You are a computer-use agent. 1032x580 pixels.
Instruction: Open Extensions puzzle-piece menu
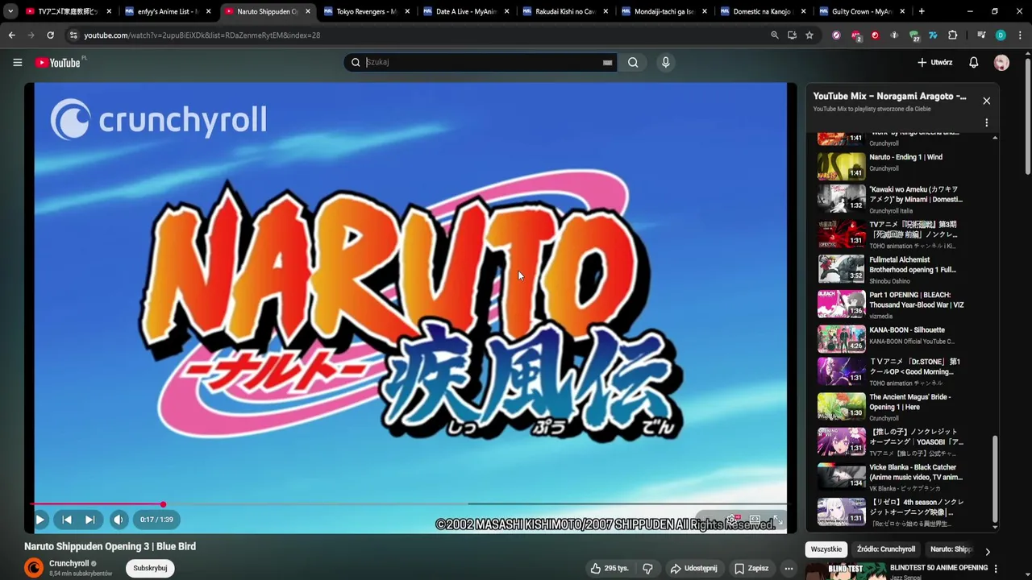952,35
